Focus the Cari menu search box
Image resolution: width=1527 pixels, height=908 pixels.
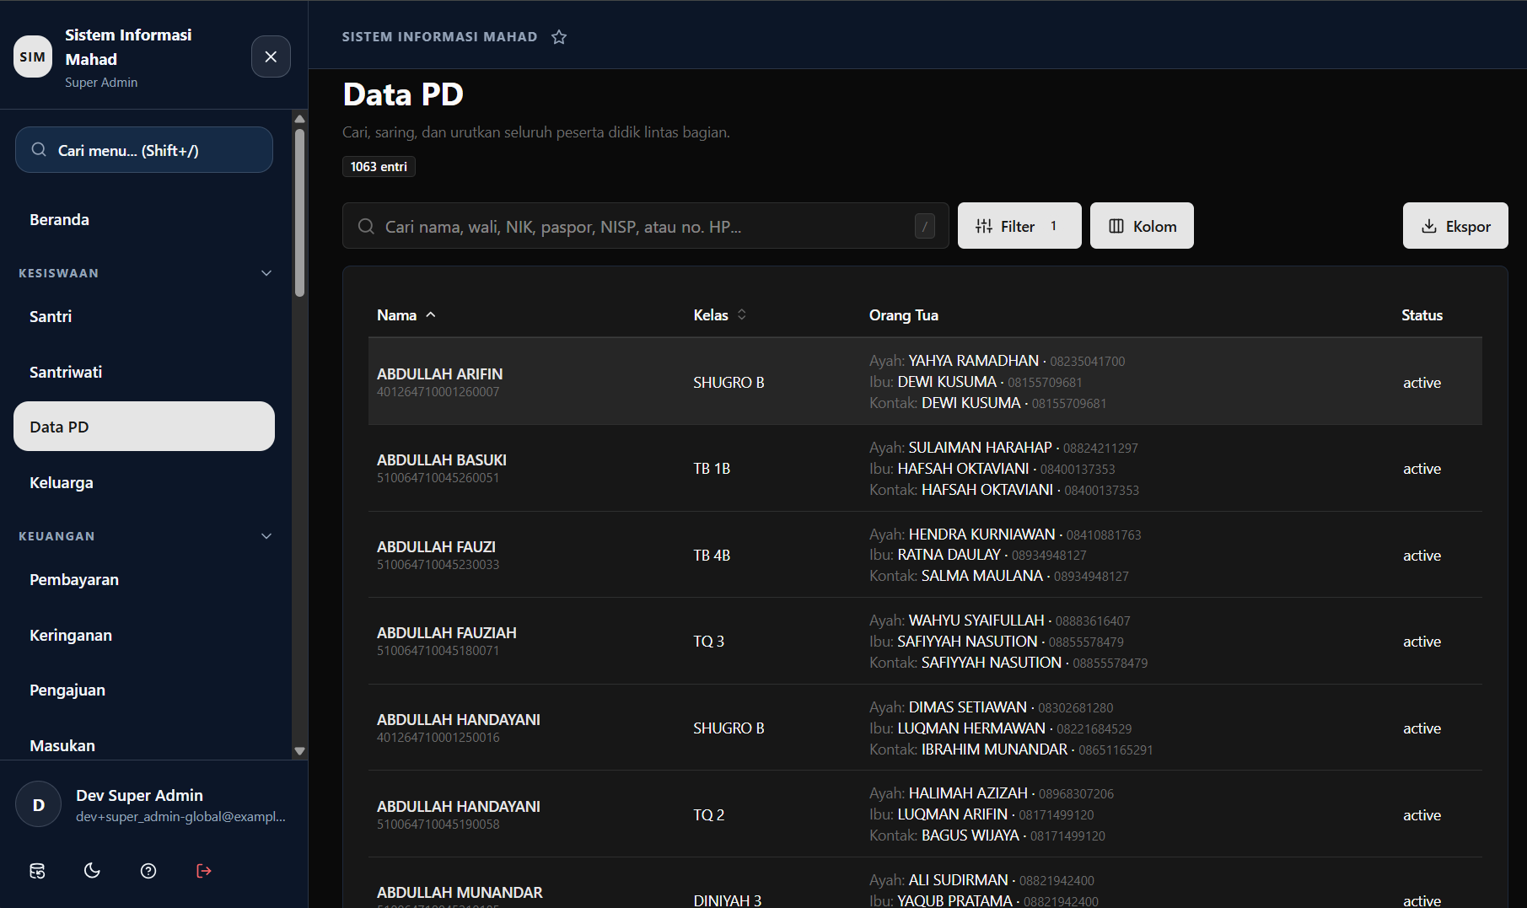[x=144, y=150]
